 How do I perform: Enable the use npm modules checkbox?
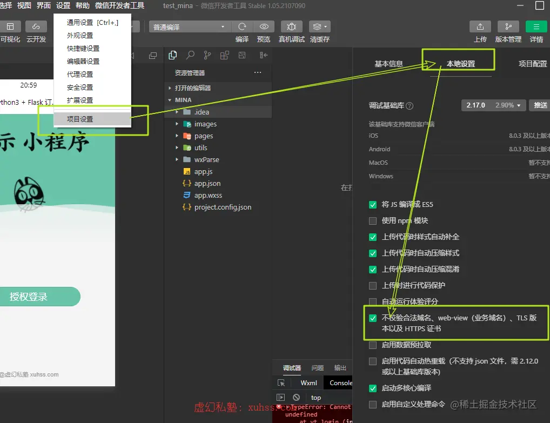pos(373,220)
